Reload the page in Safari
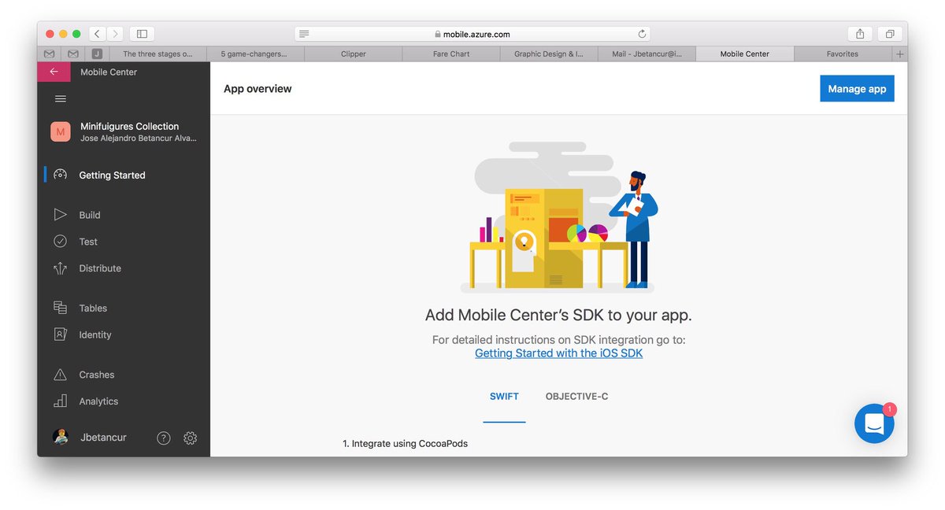The image size is (945, 510). 642,34
